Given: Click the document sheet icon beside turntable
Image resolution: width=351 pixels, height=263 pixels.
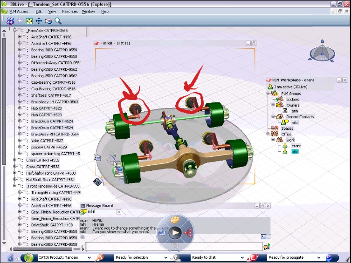Looking at the screenshot, I should (97, 157).
